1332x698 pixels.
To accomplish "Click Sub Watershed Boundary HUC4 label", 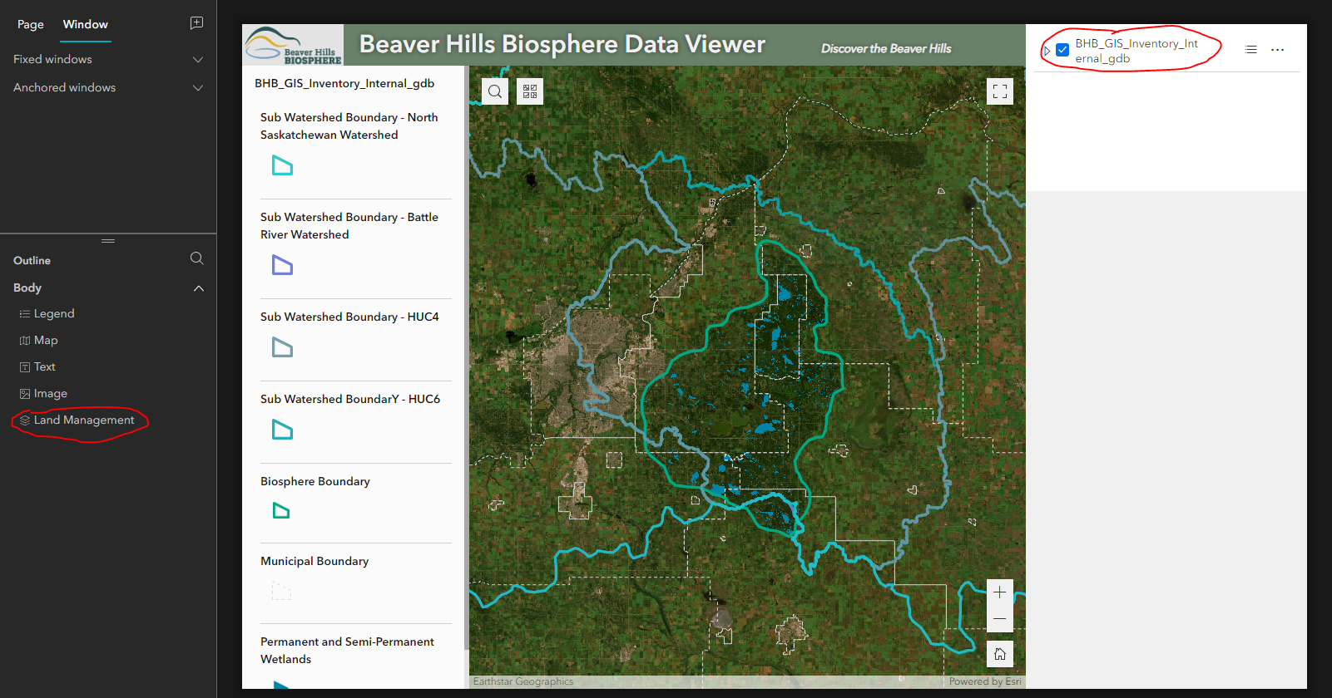I will (349, 317).
